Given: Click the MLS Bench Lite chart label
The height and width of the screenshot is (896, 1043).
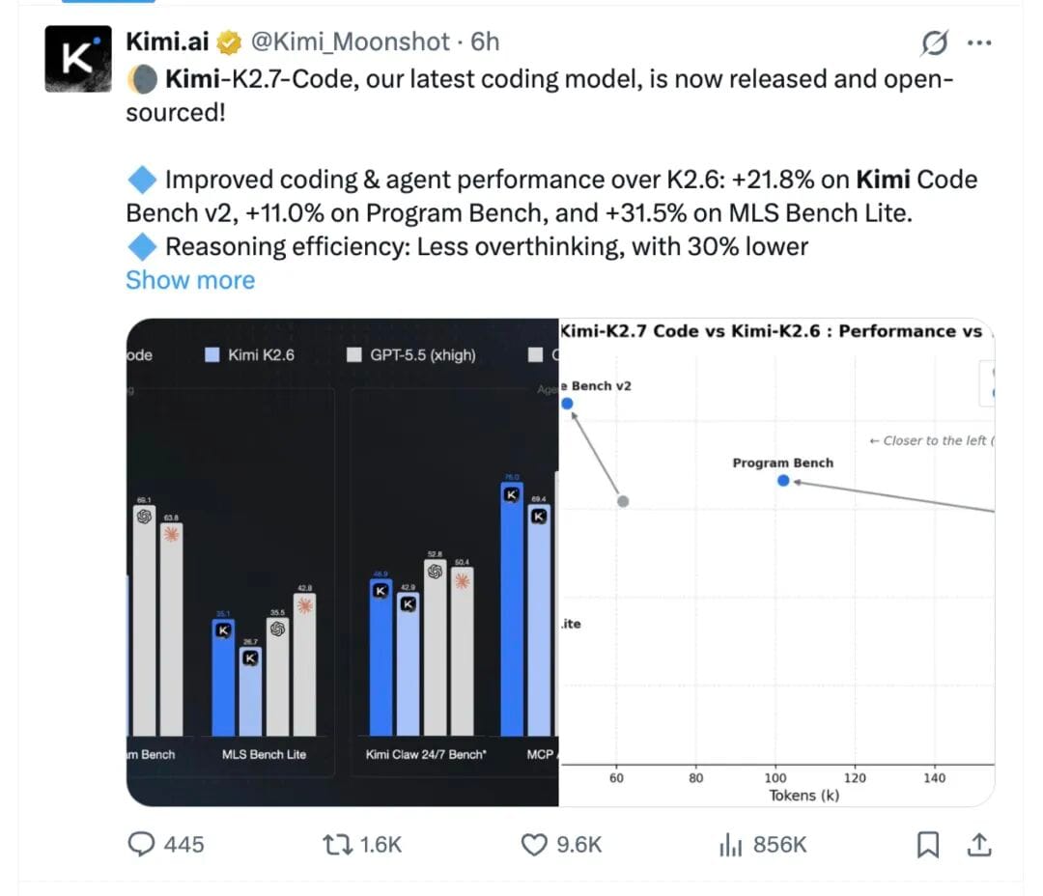Looking at the screenshot, I should 264,754.
